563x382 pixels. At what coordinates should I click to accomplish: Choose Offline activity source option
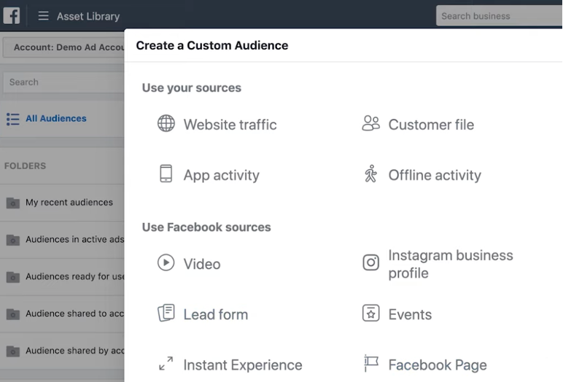point(435,175)
